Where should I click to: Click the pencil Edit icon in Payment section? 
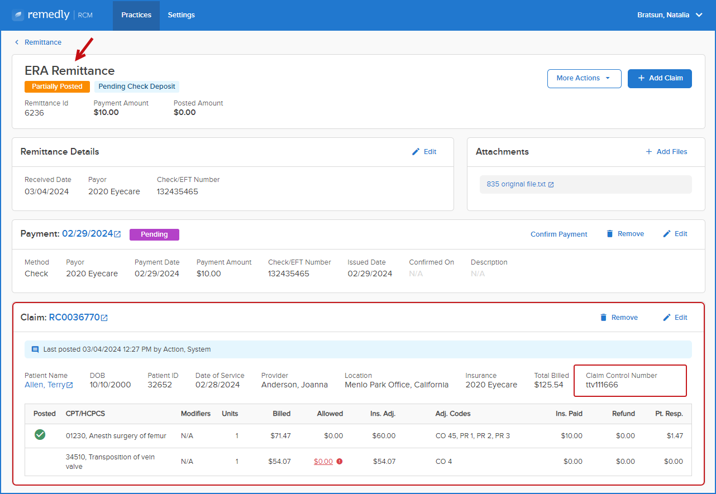click(x=667, y=234)
